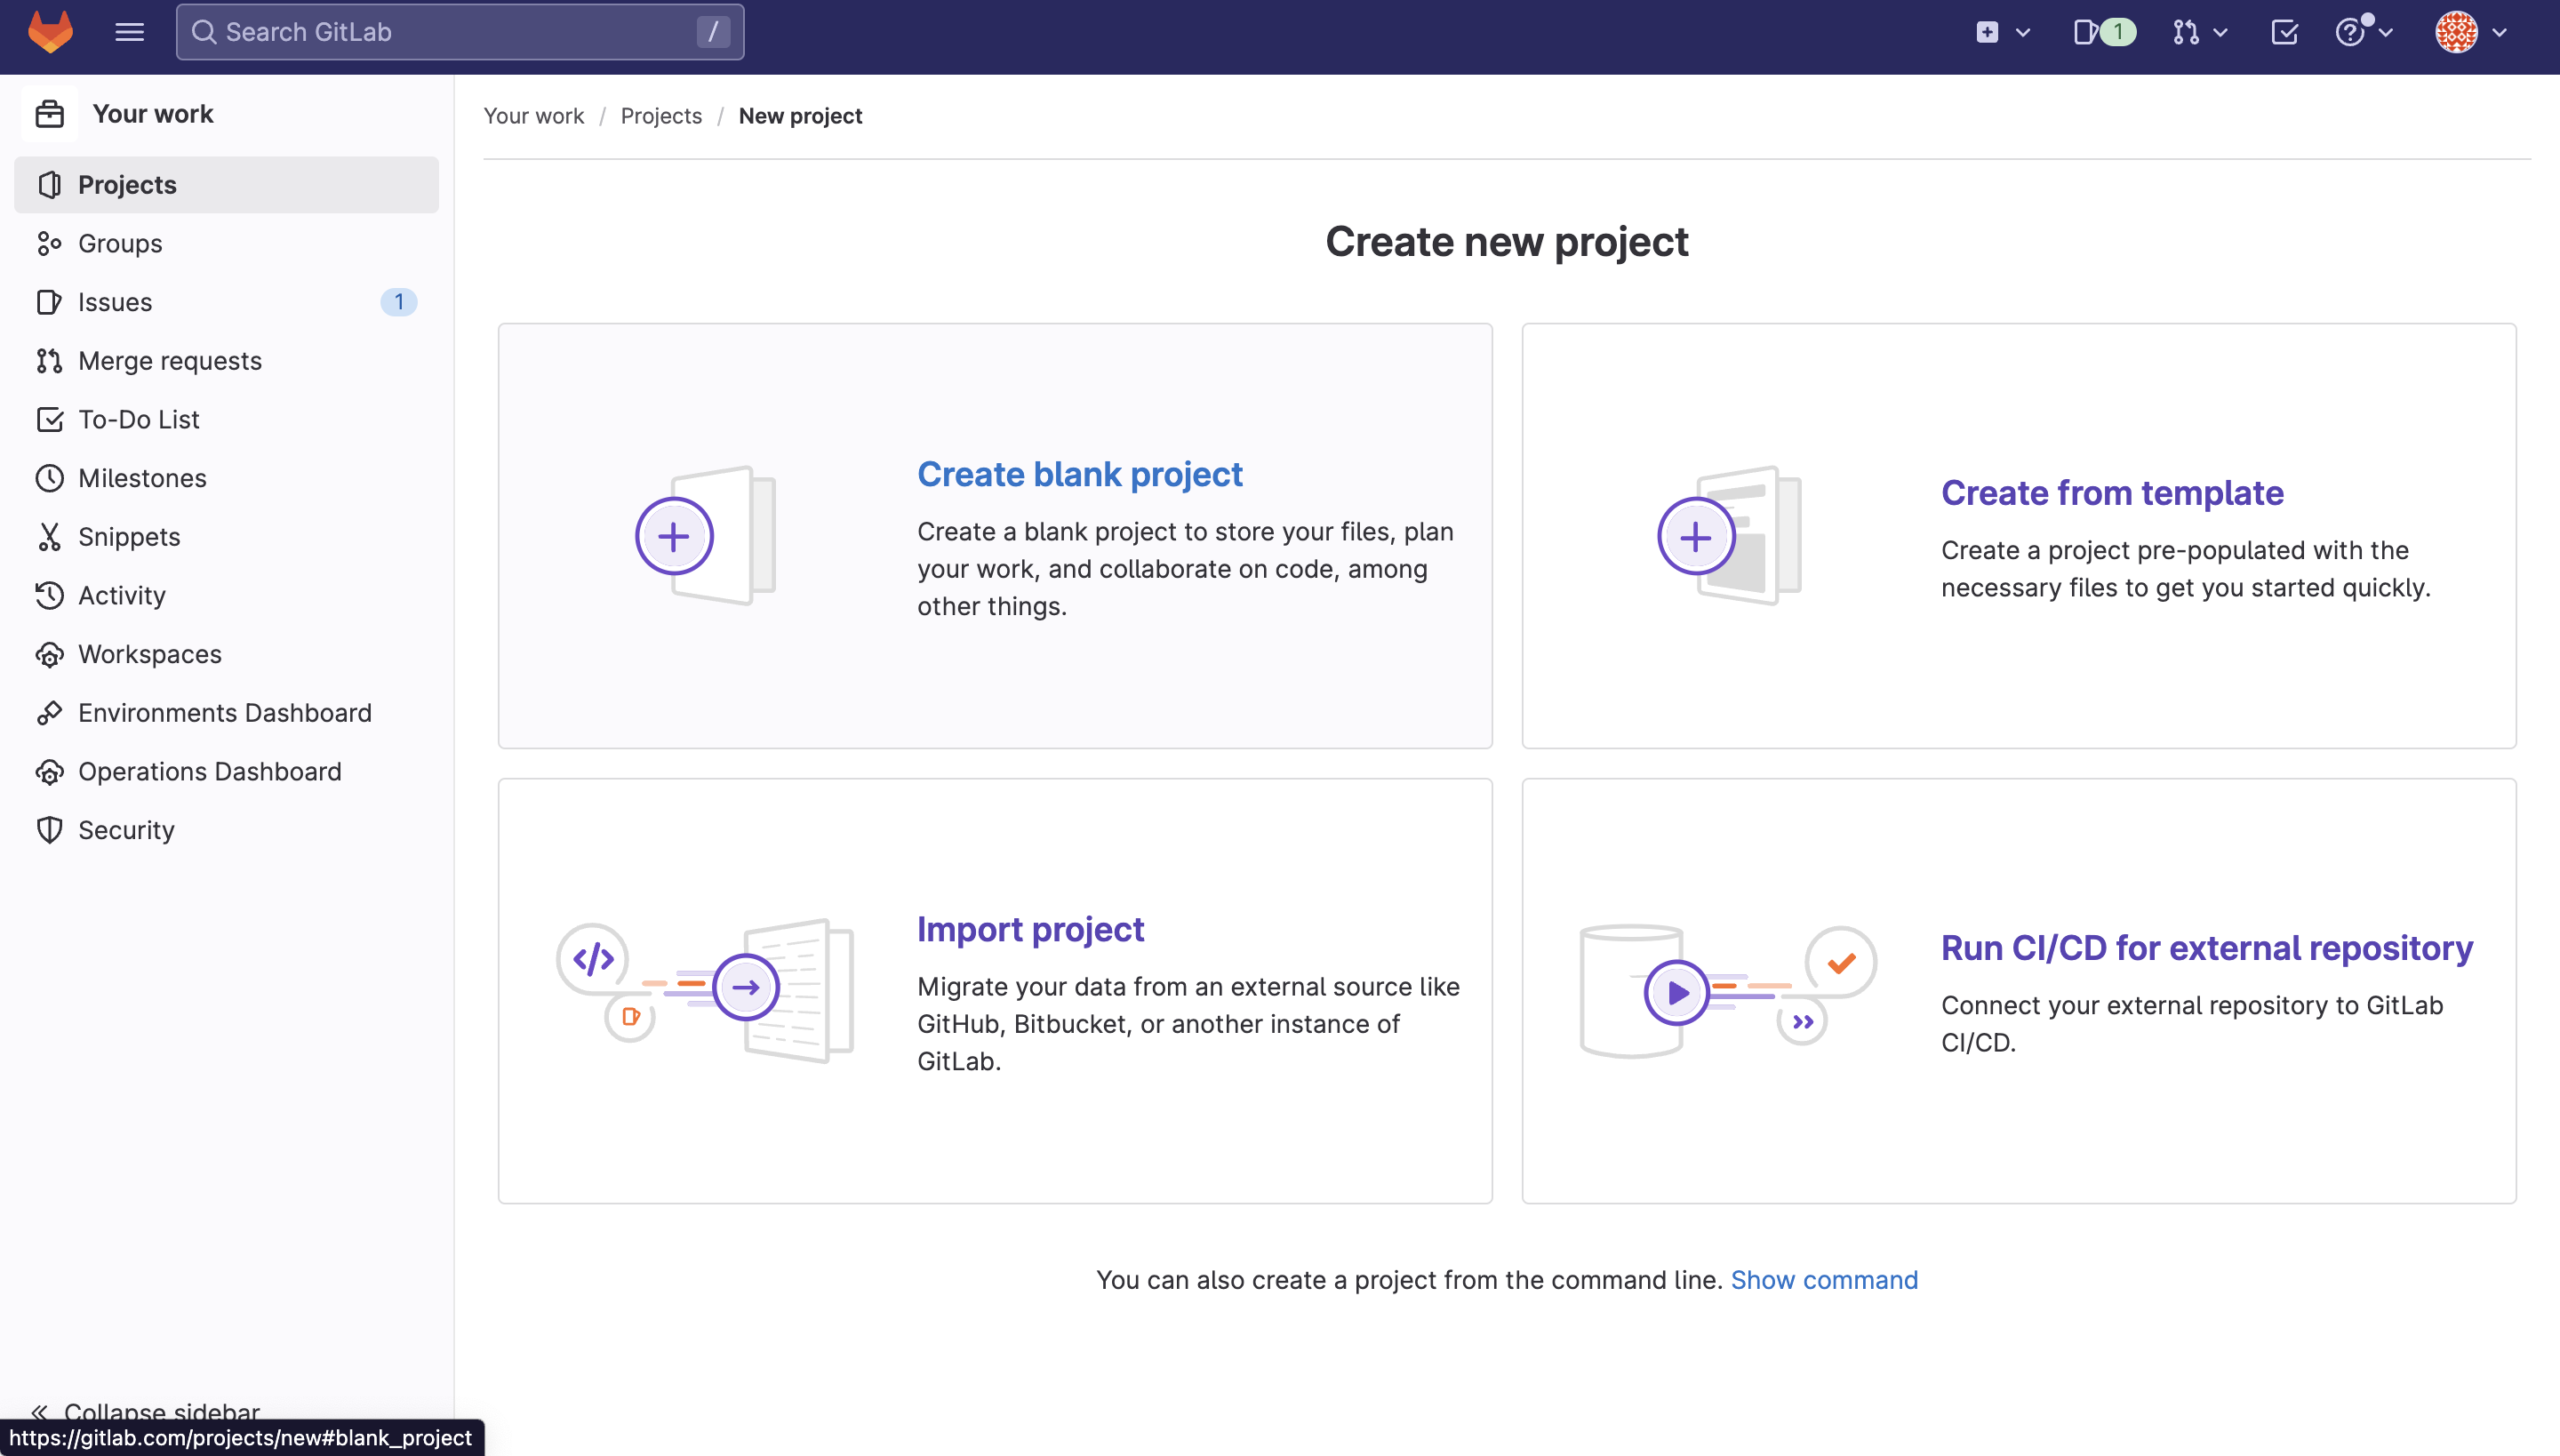The height and width of the screenshot is (1456, 2560).
Task: Open Security in the sidebar
Action: [x=226, y=830]
